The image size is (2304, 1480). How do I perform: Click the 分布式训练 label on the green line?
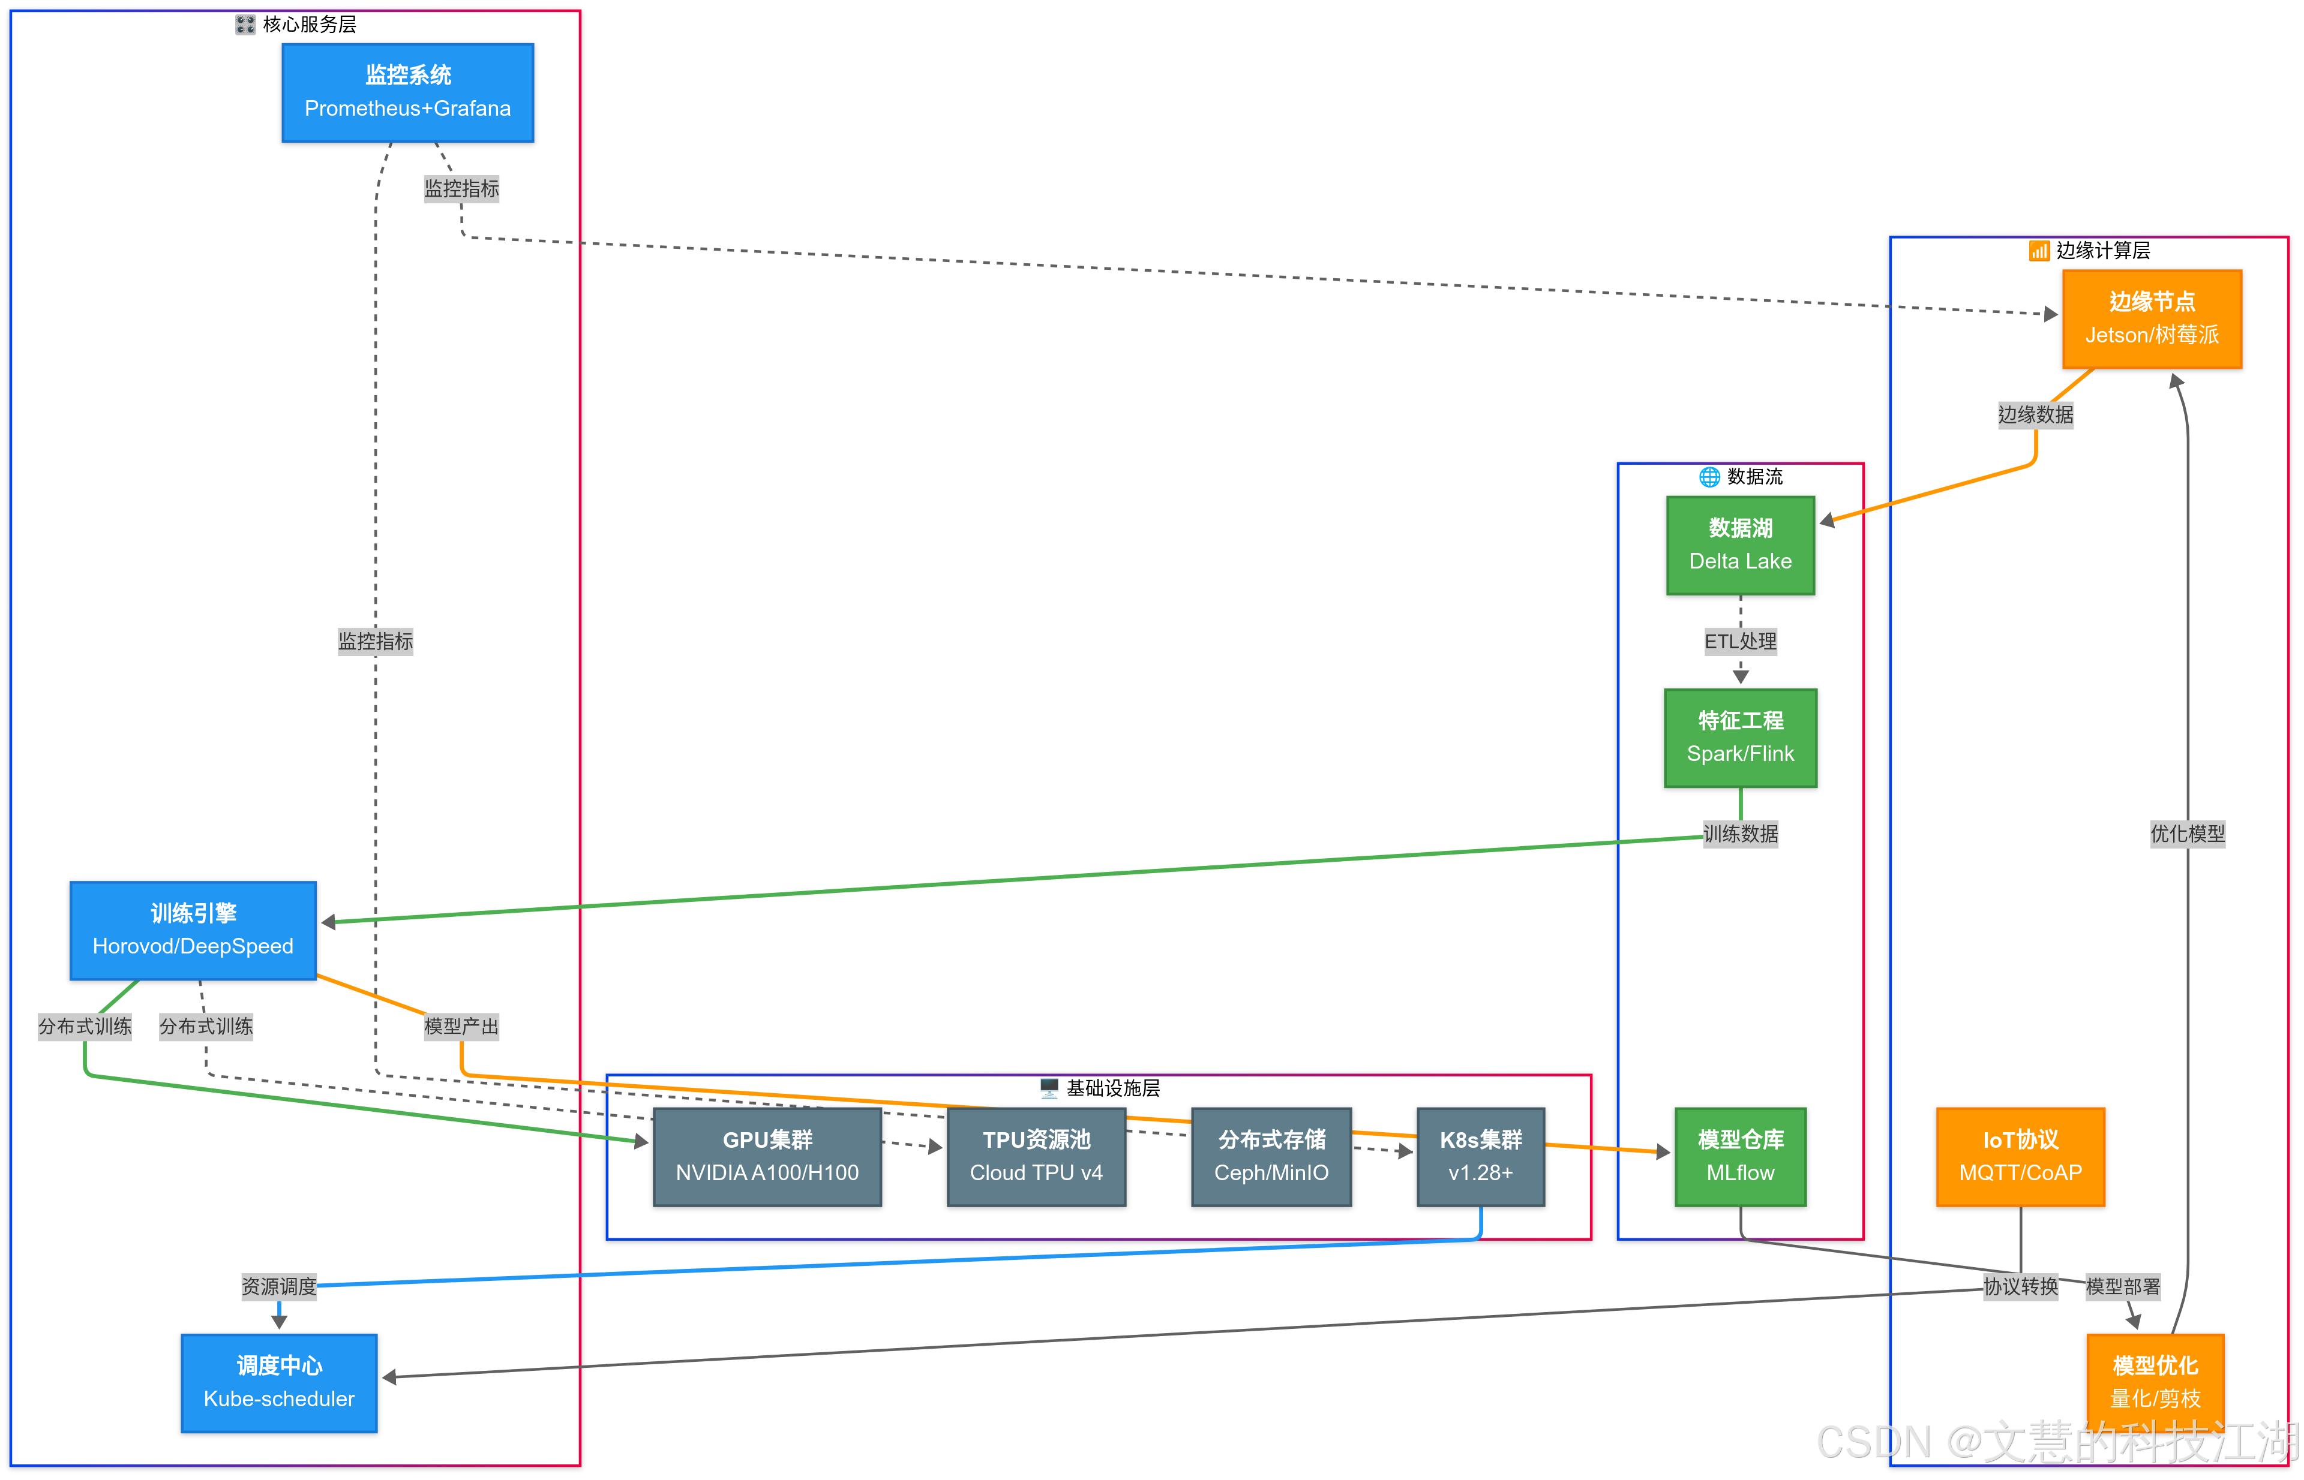click(85, 1027)
